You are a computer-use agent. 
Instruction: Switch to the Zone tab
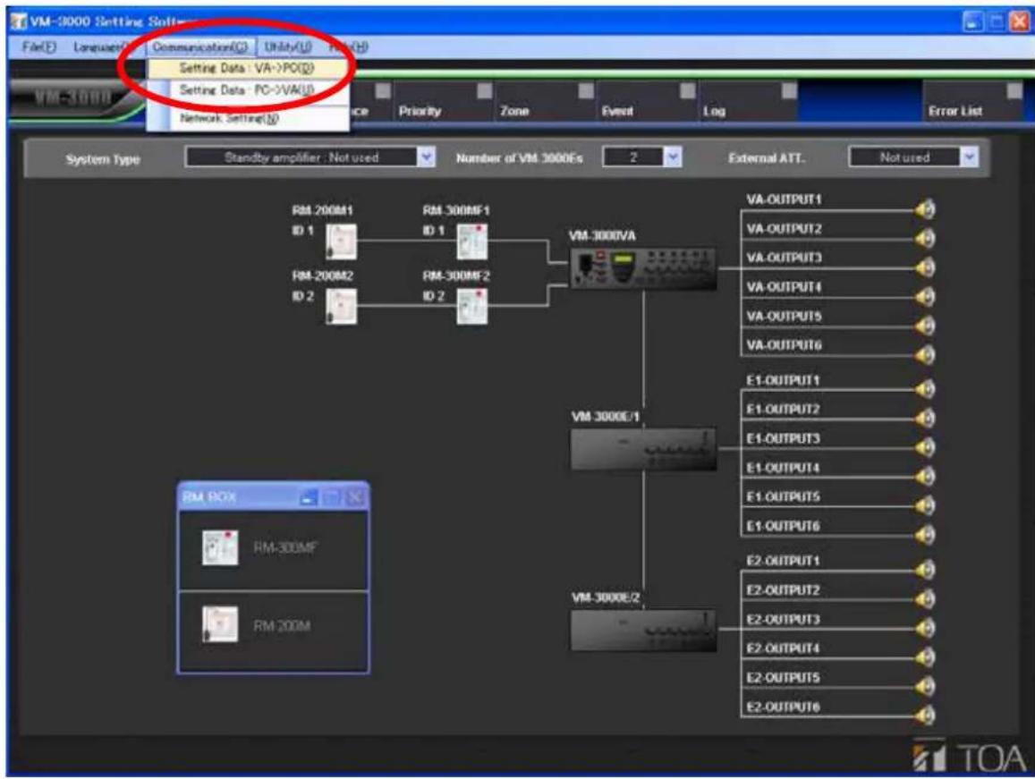[545, 100]
